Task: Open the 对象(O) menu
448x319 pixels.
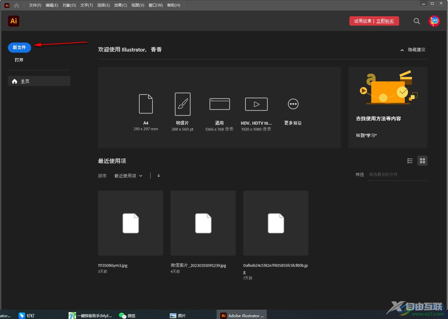Action: [x=69, y=5]
